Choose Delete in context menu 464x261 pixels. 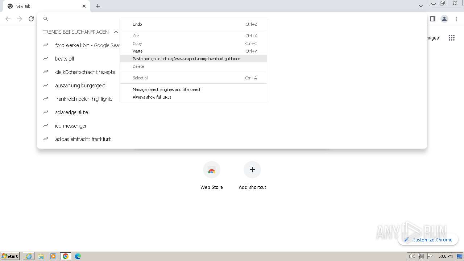pyautogui.click(x=193, y=66)
